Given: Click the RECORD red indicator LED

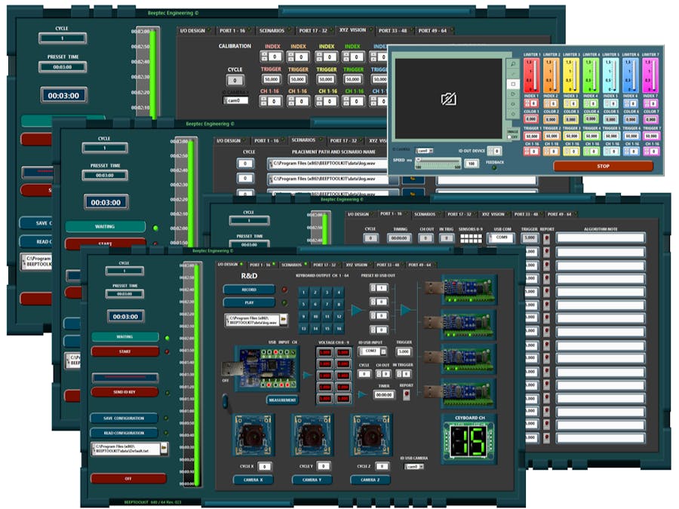Looking at the screenshot, I should click(x=284, y=290).
